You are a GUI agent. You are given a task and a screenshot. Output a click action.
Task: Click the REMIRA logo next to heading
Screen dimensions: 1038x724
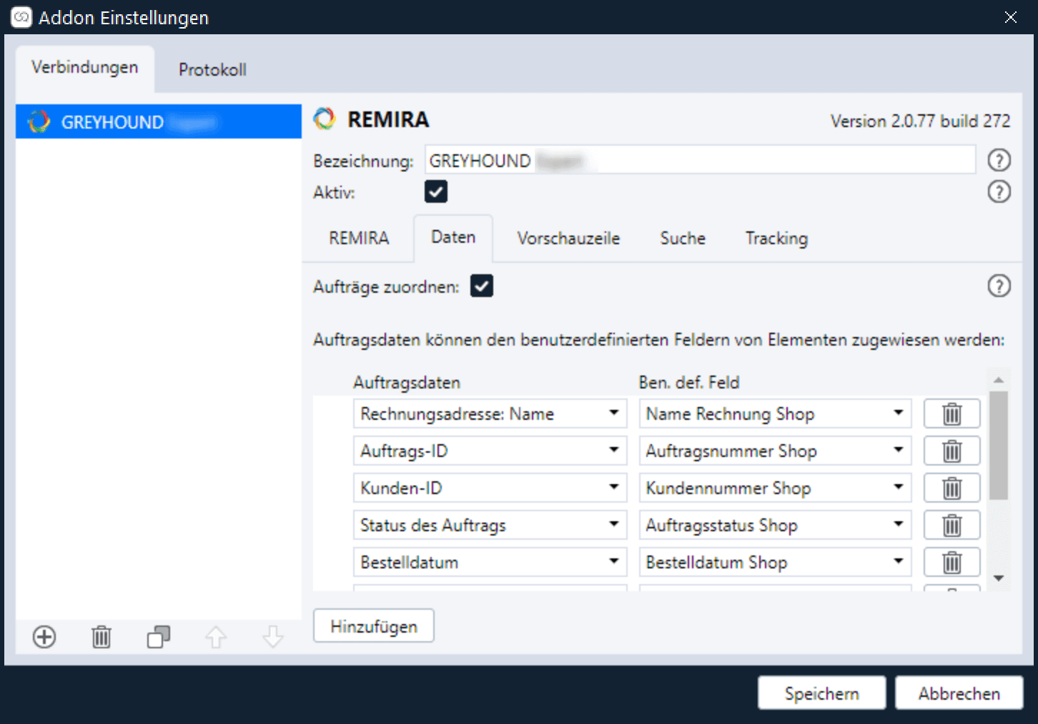pyautogui.click(x=325, y=119)
